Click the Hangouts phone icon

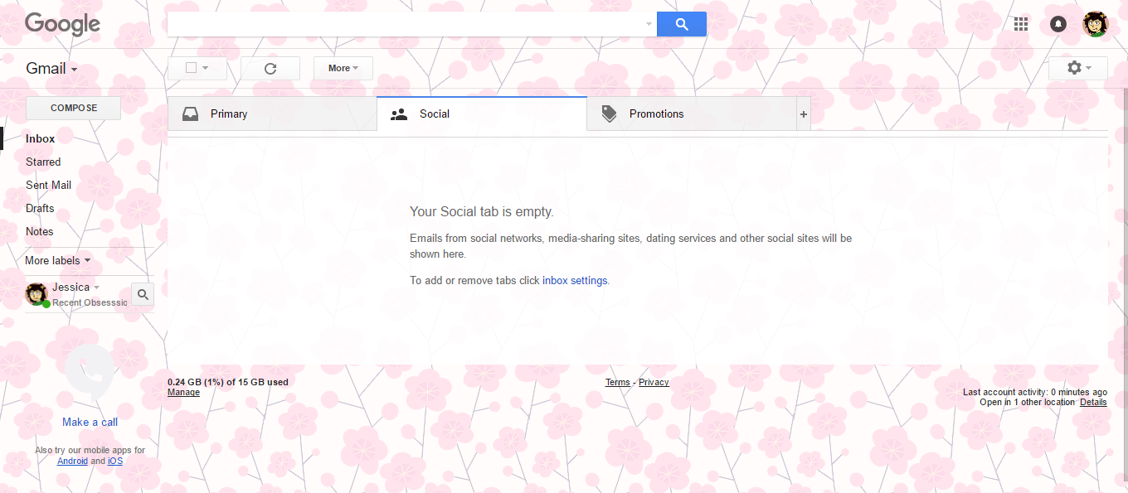pyautogui.click(x=90, y=370)
